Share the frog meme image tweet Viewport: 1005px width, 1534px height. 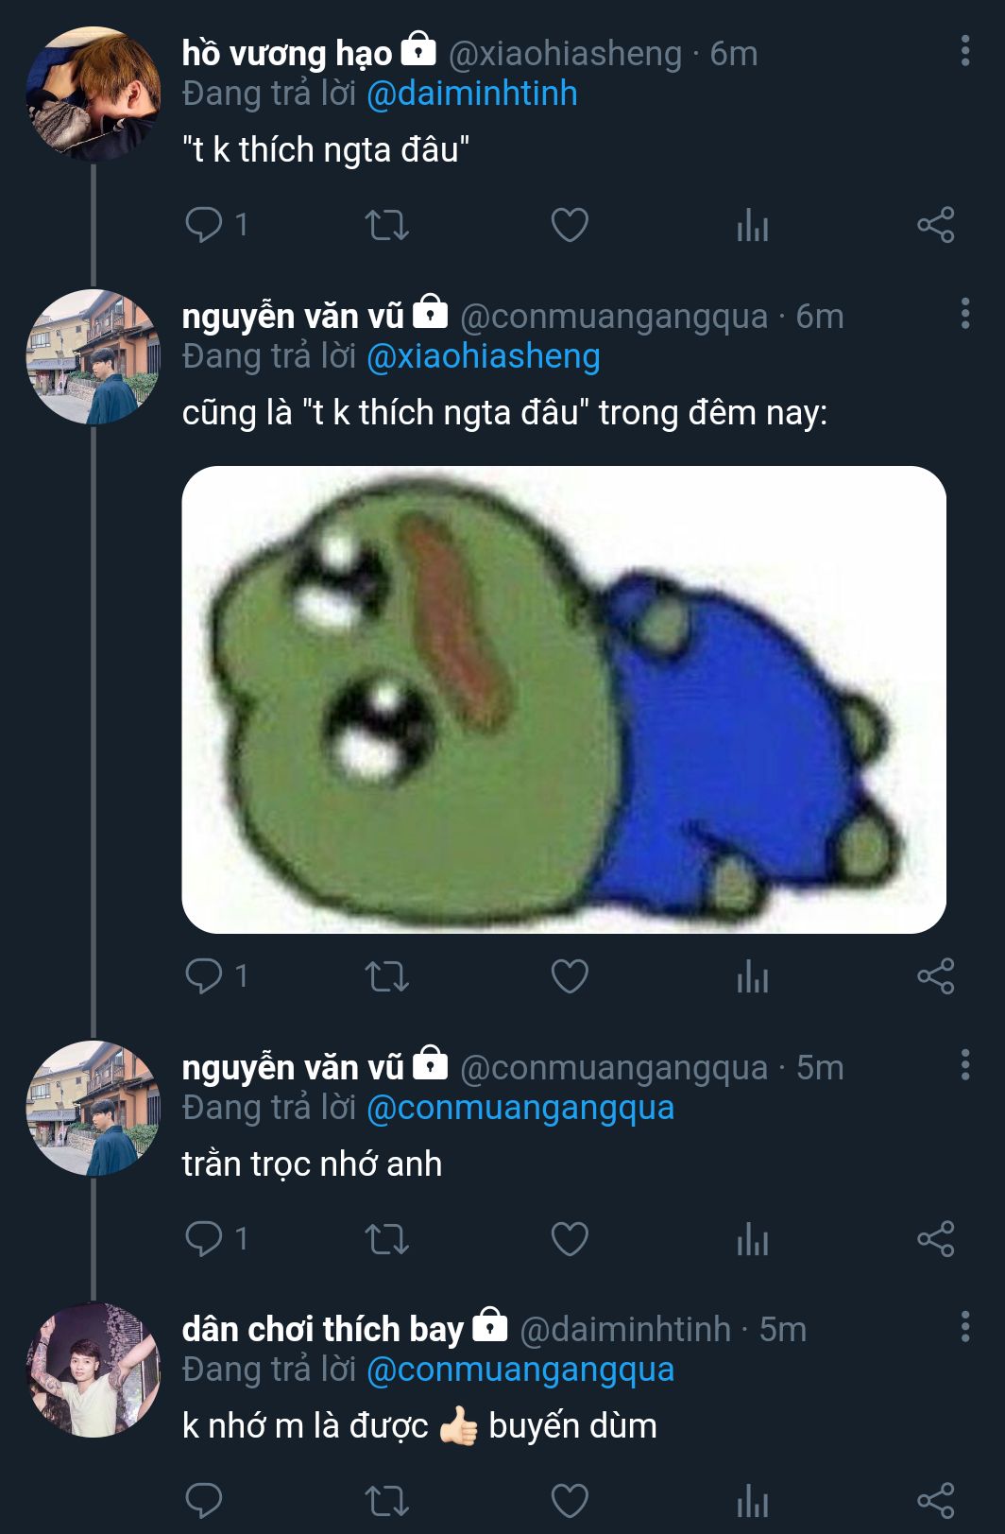coord(935,976)
